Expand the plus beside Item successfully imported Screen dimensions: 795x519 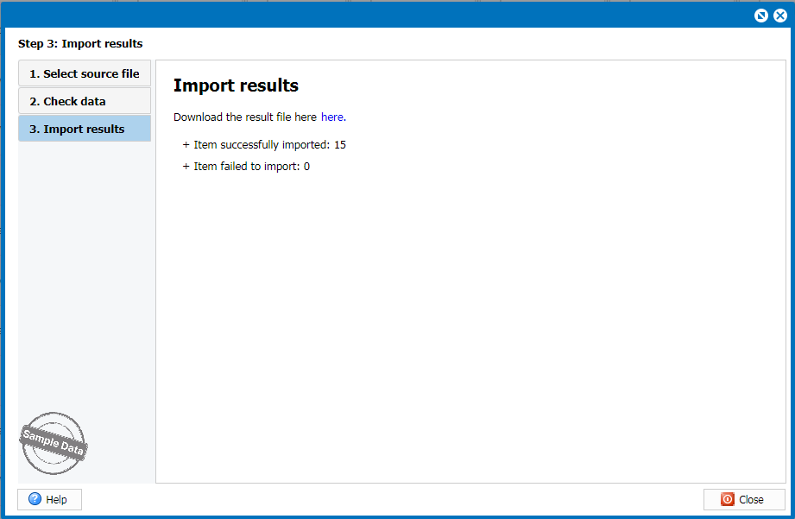(186, 145)
